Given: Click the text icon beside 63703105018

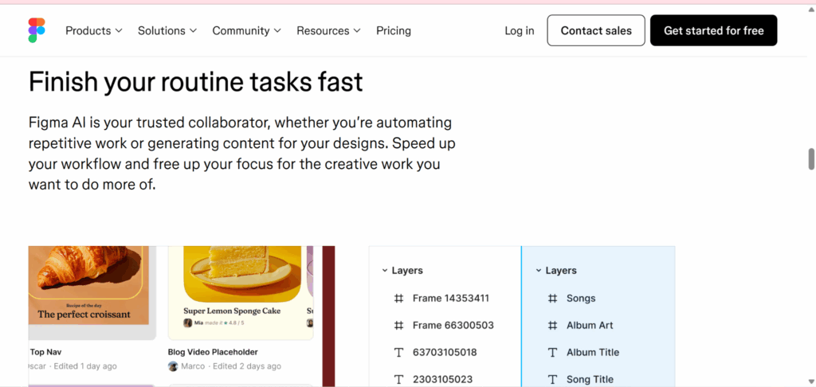Looking at the screenshot, I should coord(398,353).
